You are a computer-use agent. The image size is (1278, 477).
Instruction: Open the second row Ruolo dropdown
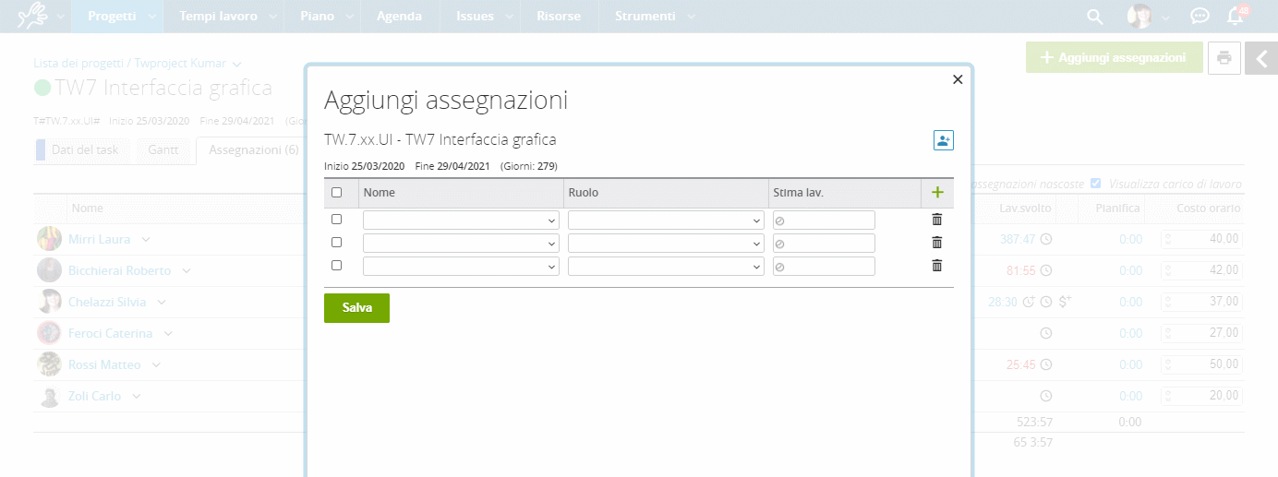coord(666,244)
